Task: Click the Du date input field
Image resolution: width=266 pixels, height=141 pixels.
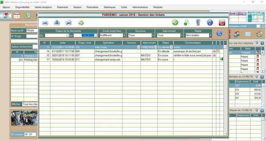Action: tap(55, 35)
